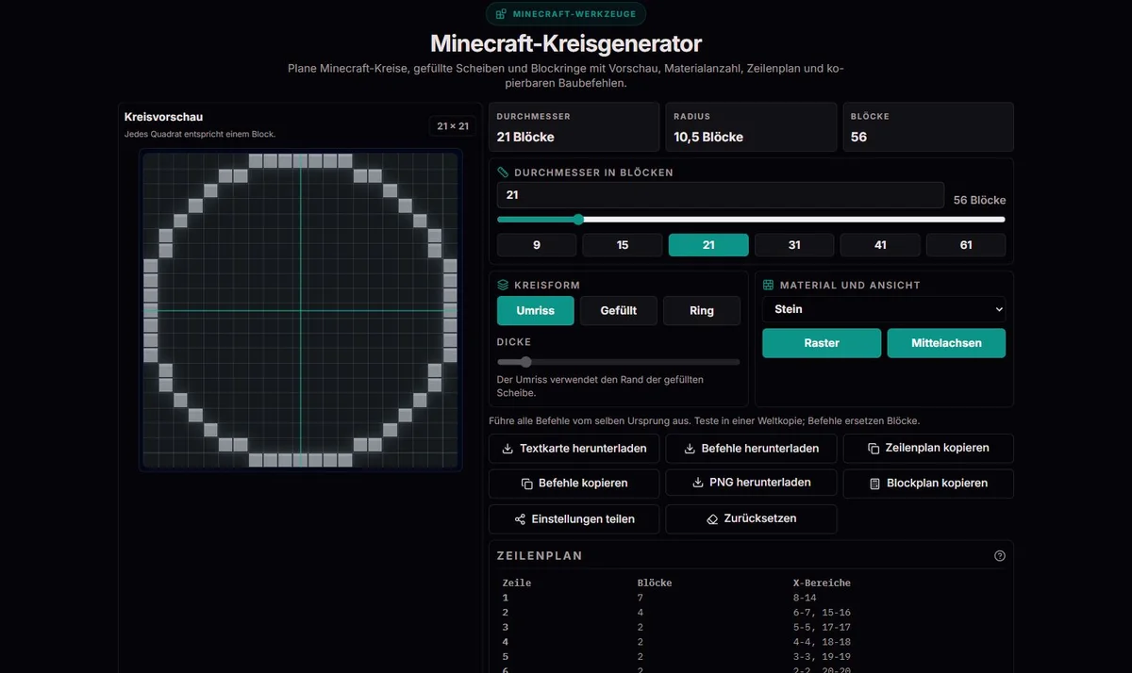
Task: Click the copy icon on Zeilenplan kopieren
Action: [874, 449]
